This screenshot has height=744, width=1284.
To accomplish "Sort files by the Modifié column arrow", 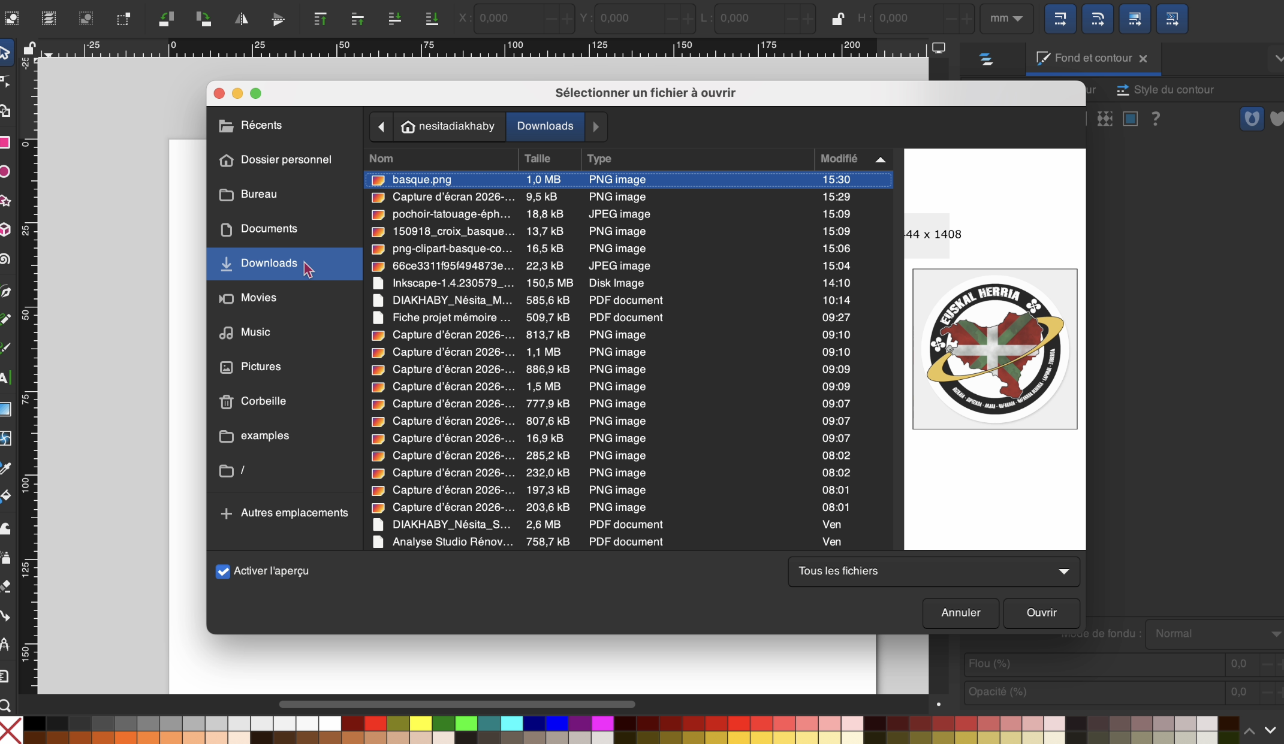I will click(880, 159).
